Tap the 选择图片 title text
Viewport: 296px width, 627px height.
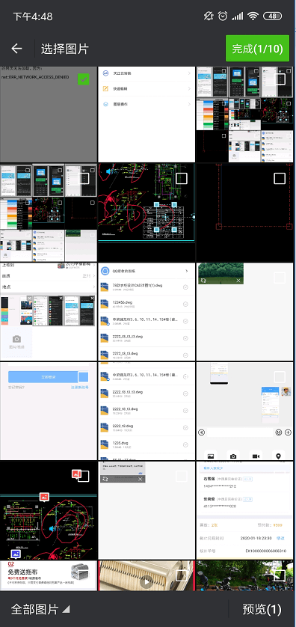pos(65,49)
